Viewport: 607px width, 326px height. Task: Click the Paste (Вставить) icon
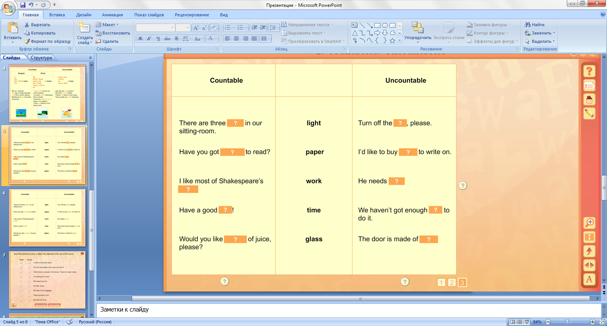click(13, 28)
